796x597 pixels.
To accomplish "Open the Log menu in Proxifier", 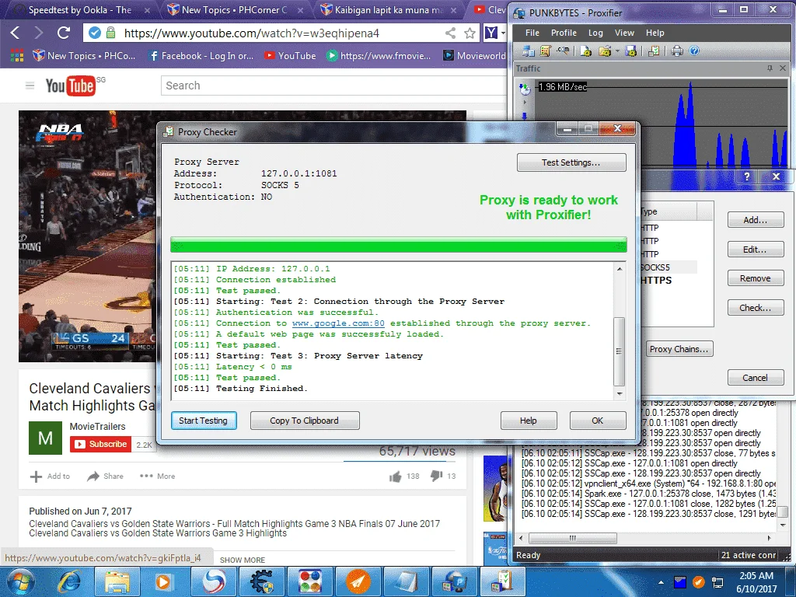I will click(595, 33).
